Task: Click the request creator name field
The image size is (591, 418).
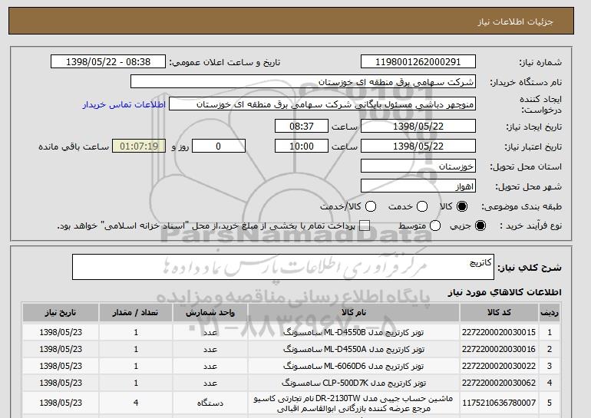Action: coord(322,104)
